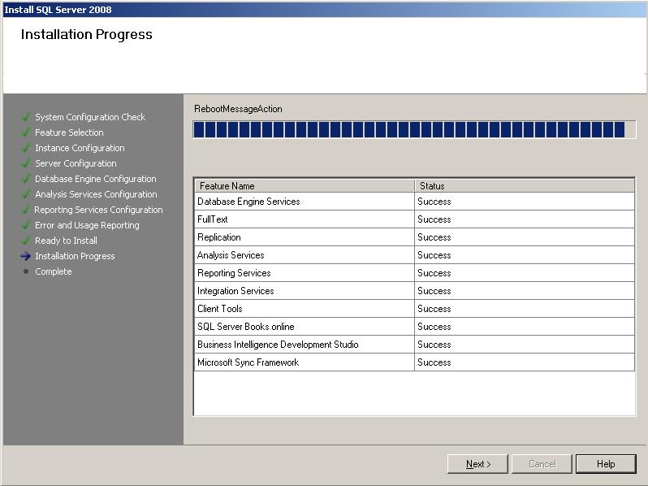Click the Reporting Services feature row
The width and height of the screenshot is (648, 486).
pos(414,273)
